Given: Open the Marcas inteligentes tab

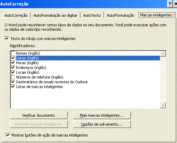Looking at the screenshot, I should [156, 15].
